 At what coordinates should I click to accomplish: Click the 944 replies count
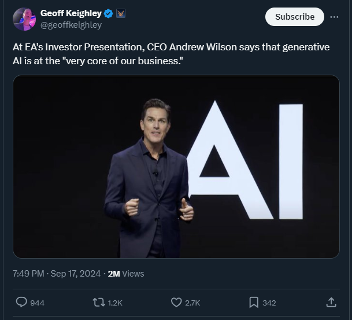pyautogui.click(x=37, y=303)
